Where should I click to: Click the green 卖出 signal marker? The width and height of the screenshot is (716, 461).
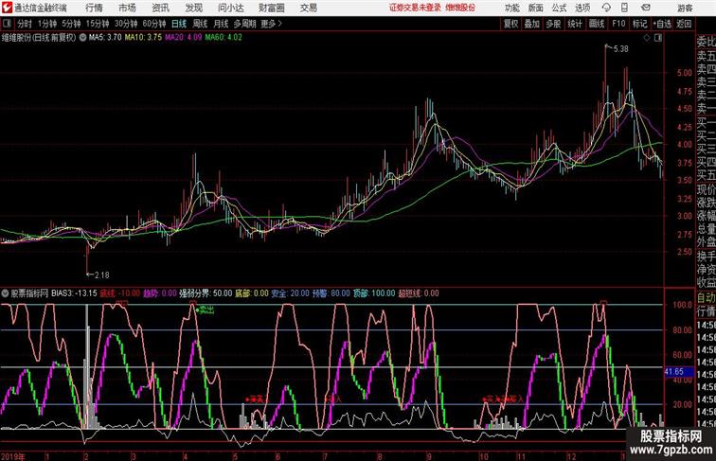206,310
